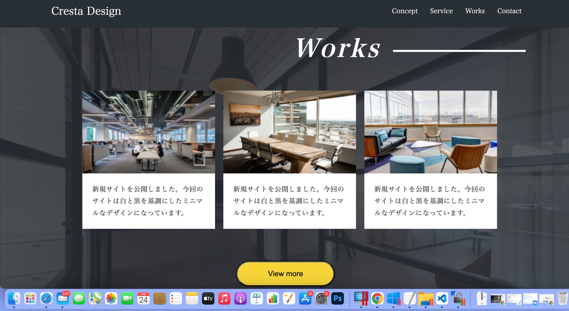Click the description under the lounge photo
569x311 pixels.
(x=430, y=201)
